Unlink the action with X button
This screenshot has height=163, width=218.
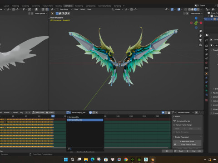point(97,113)
